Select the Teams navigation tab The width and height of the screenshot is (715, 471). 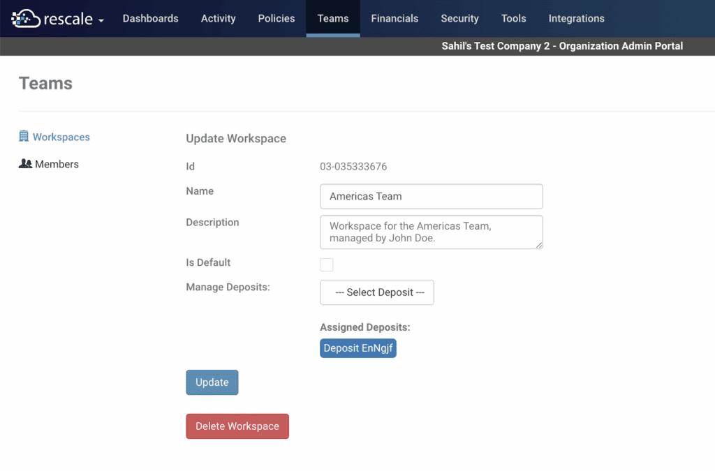[333, 19]
